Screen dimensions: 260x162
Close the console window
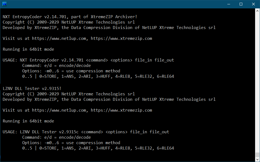[x=253, y=4]
